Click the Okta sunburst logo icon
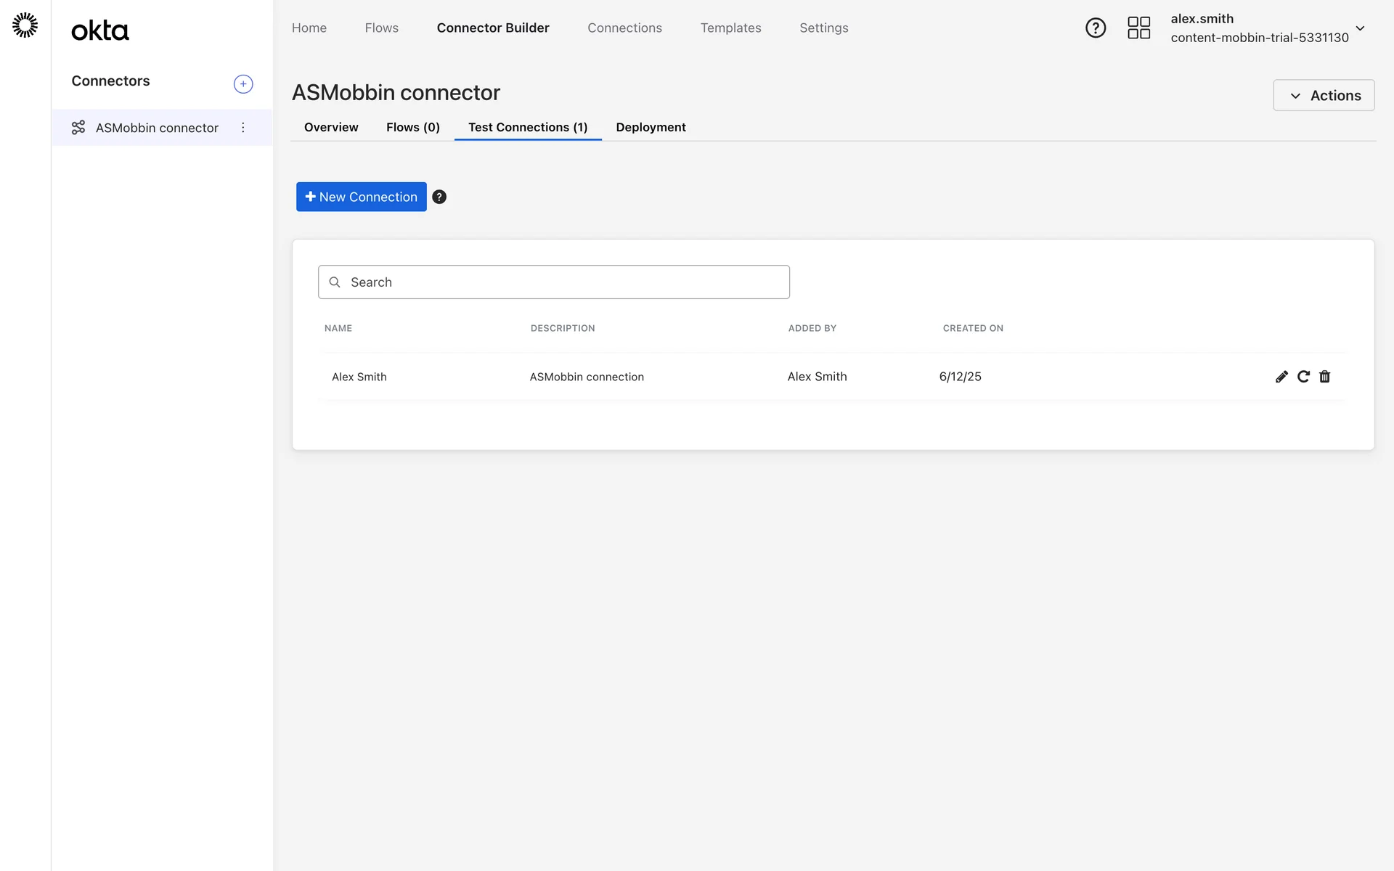 tap(25, 25)
